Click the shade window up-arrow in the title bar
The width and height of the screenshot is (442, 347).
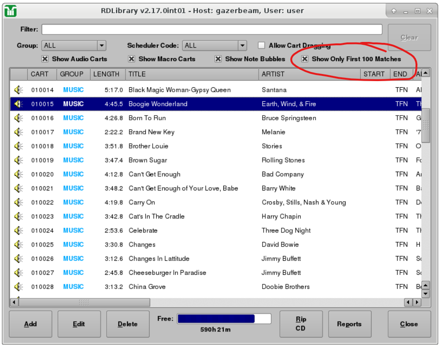point(394,11)
